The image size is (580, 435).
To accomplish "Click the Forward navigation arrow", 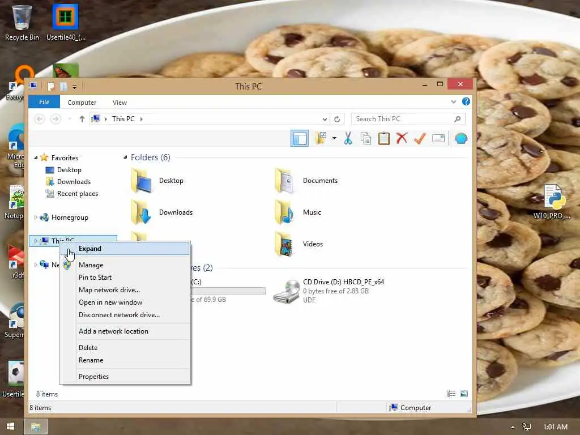I will tap(56, 119).
